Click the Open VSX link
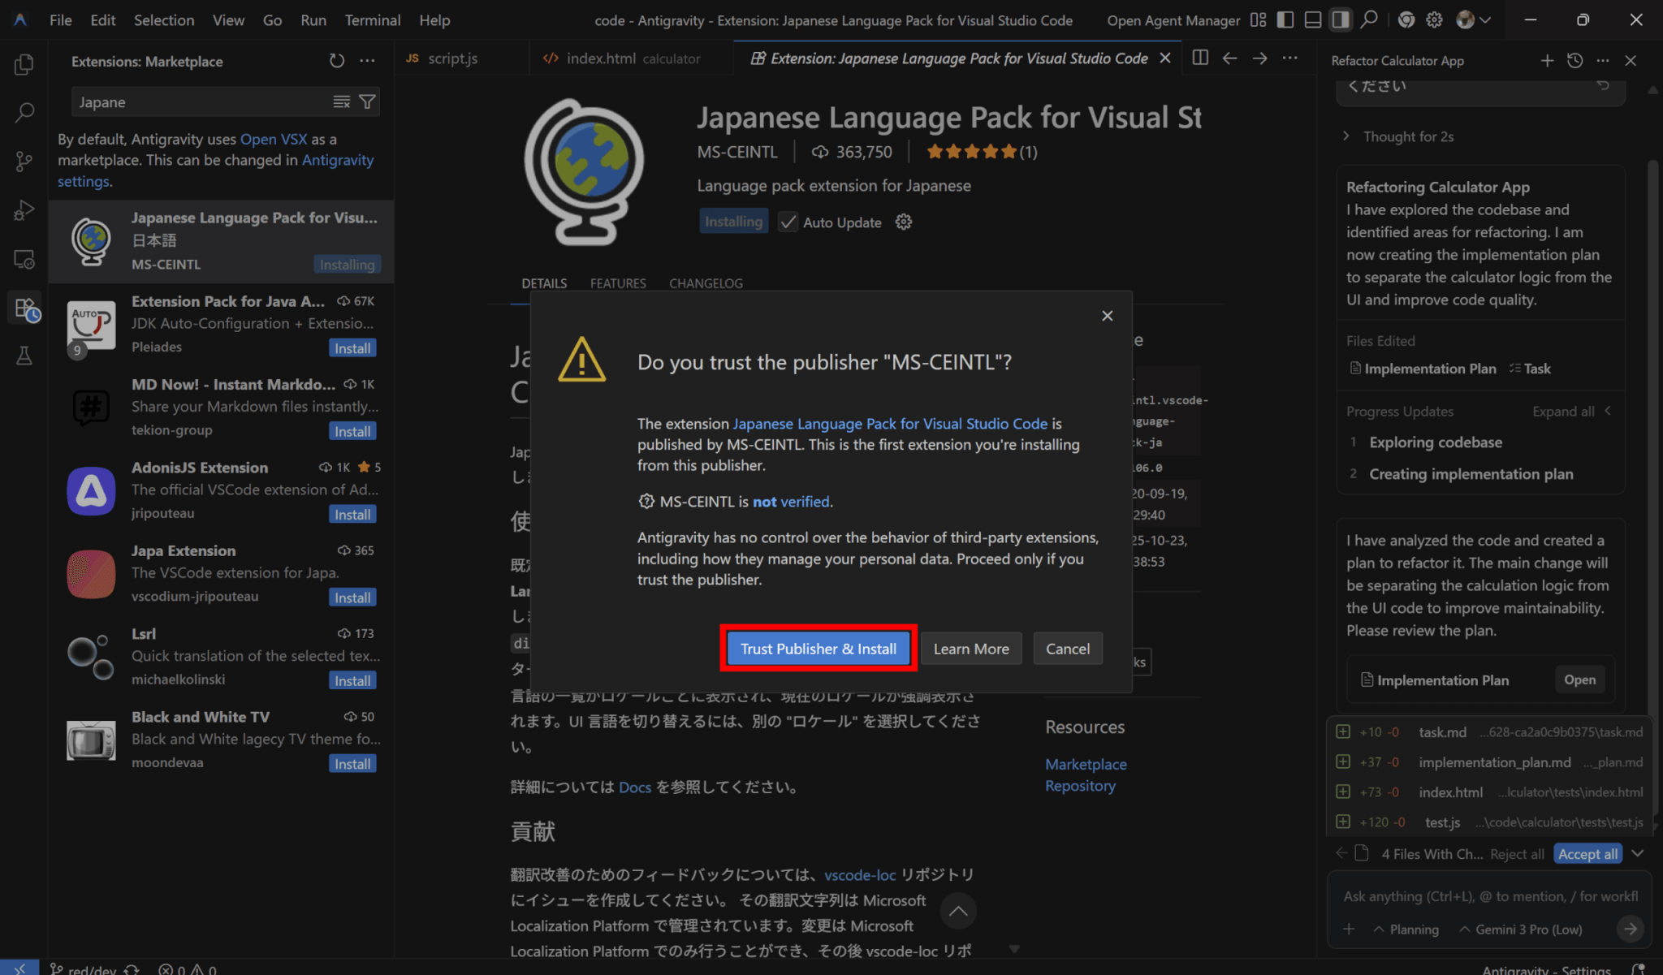Viewport: 1663px width, 975px height. coord(273,140)
